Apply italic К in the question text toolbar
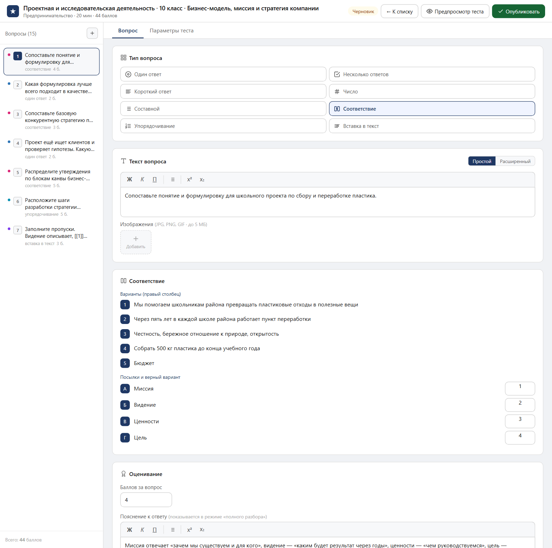Image resolution: width=552 pixels, height=548 pixels. (142, 180)
